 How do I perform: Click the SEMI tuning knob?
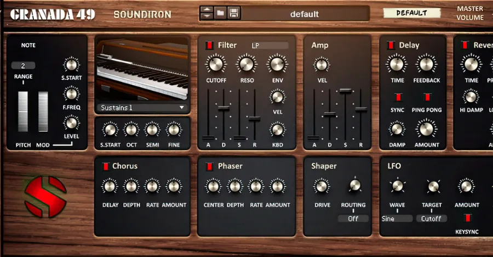tap(152, 130)
